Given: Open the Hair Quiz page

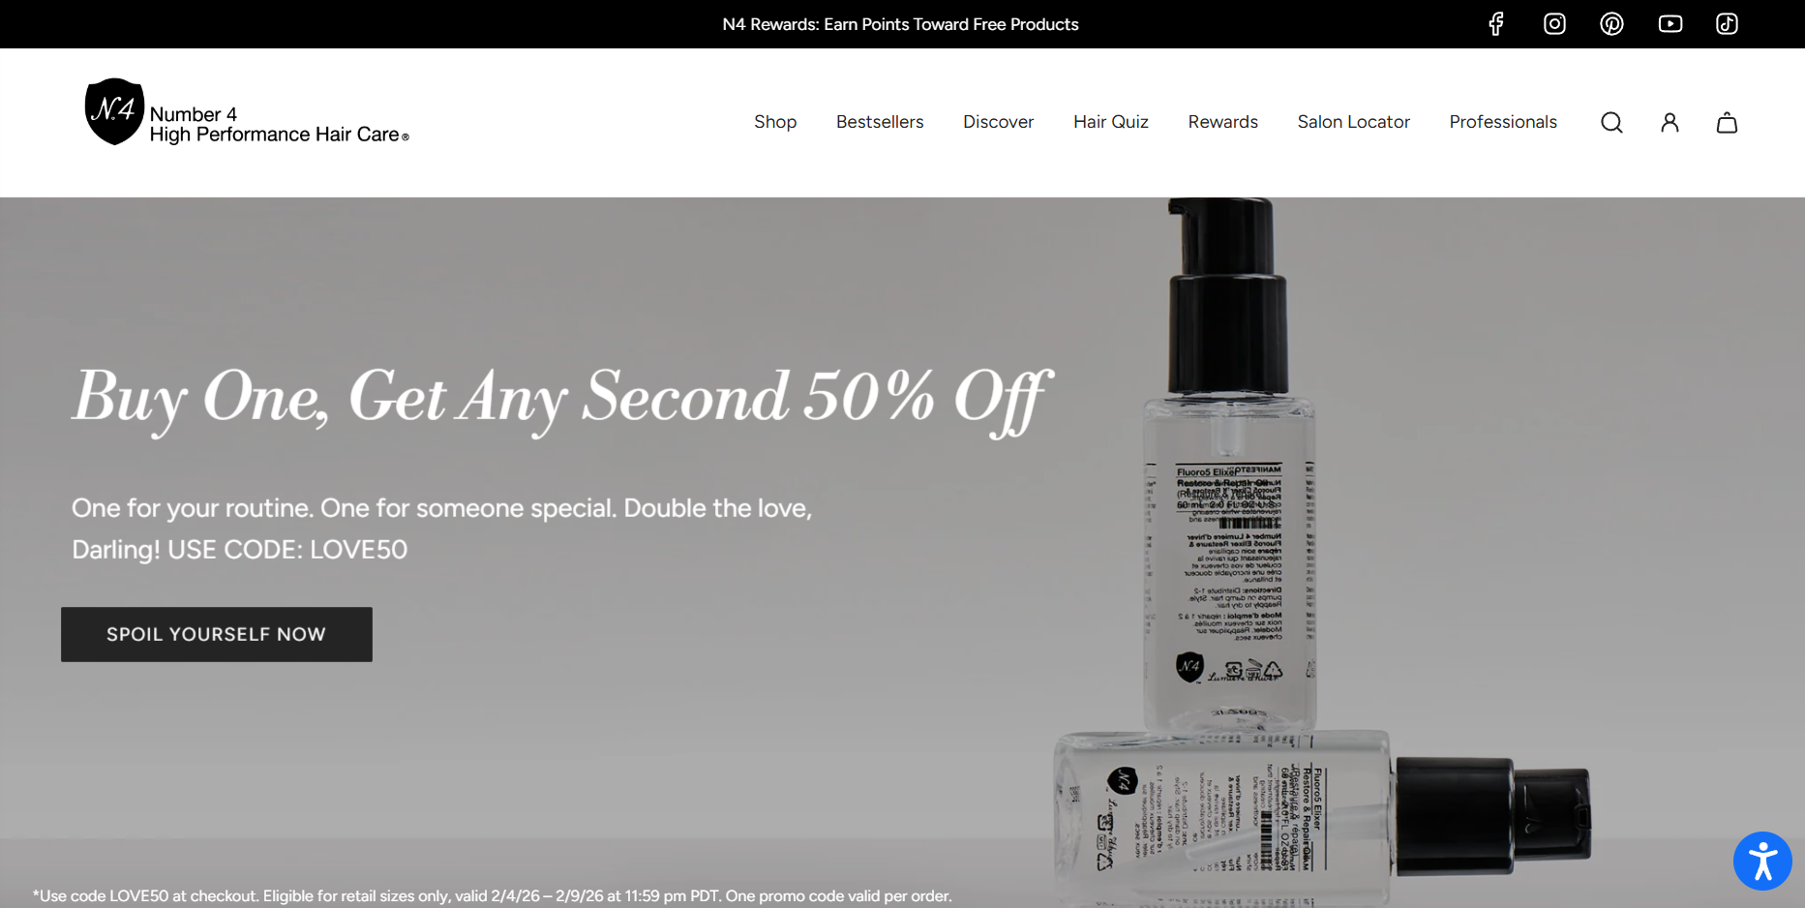Looking at the screenshot, I should pyautogui.click(x=1111, y=122).
